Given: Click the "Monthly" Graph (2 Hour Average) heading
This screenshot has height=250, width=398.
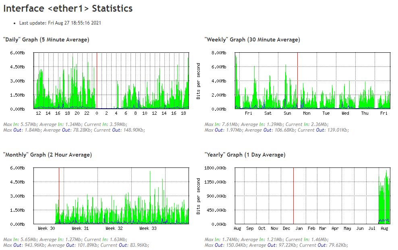Looking at the screenshot, I should click(x=47, y=155).
